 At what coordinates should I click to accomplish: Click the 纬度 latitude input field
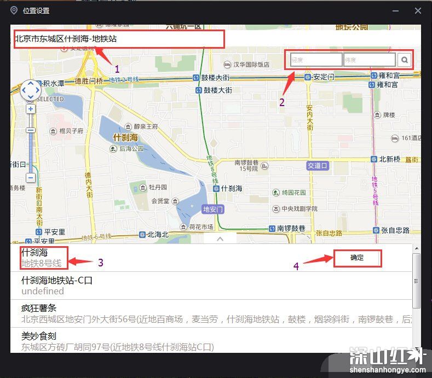coord(369,60)
